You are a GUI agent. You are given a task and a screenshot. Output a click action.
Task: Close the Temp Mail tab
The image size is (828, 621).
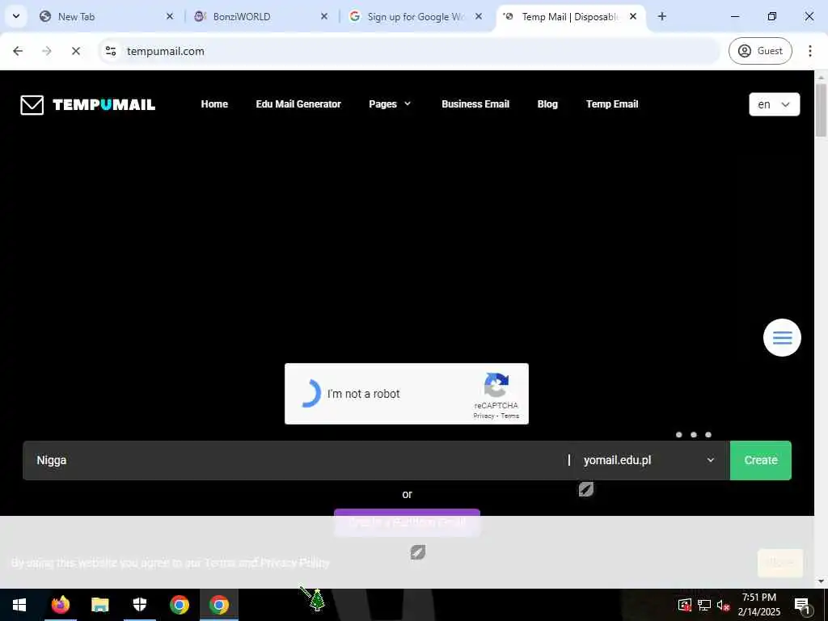[632, 16]
